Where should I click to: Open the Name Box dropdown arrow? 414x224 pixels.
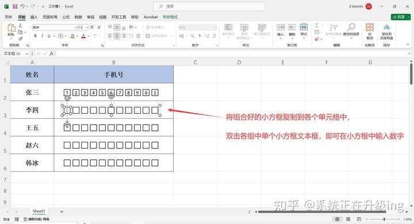tap(26, 54)
